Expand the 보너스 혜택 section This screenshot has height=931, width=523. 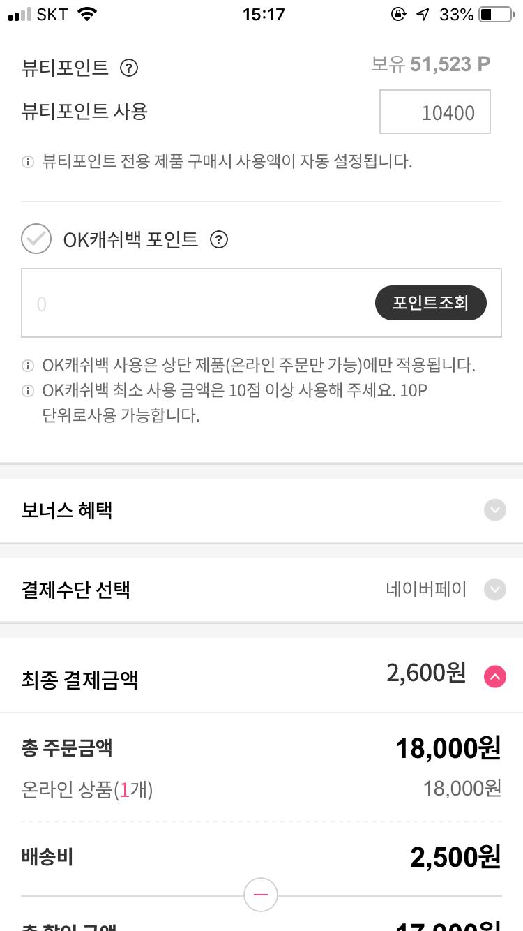(494, 510)
